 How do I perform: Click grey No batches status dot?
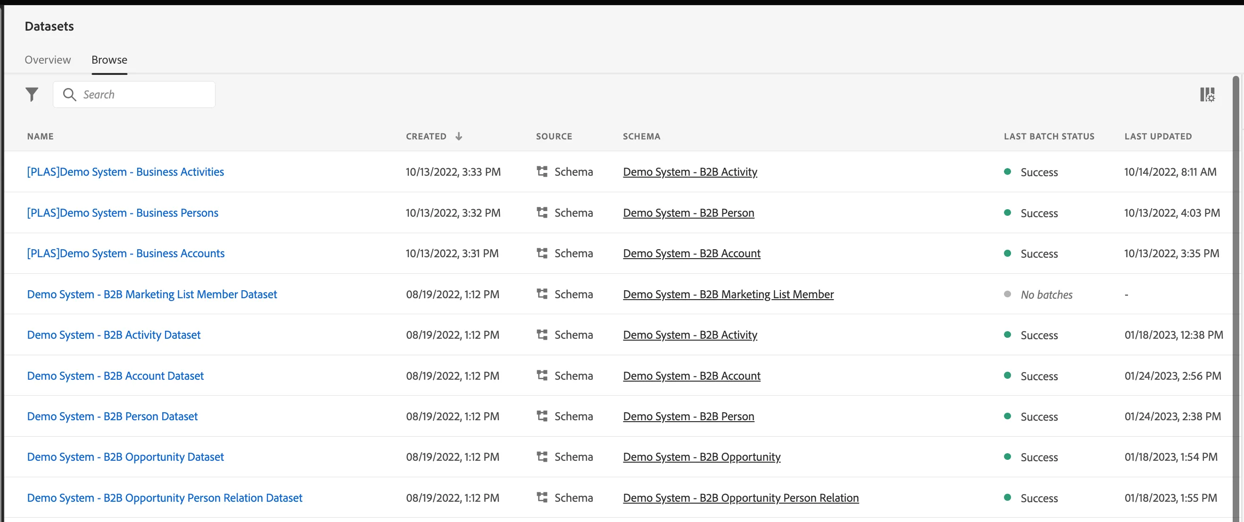click(x=1007, y=294)
